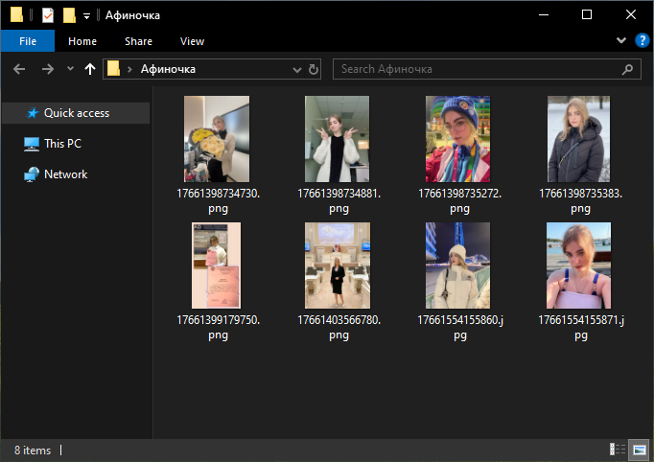Click file name 17661398735383.png
The height and width of the screenshot is (462, 654).
580,200
